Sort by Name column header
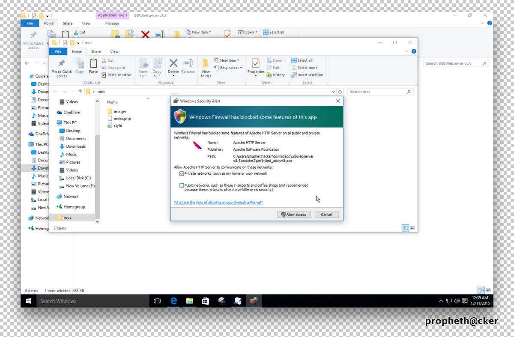 [112, 102]
